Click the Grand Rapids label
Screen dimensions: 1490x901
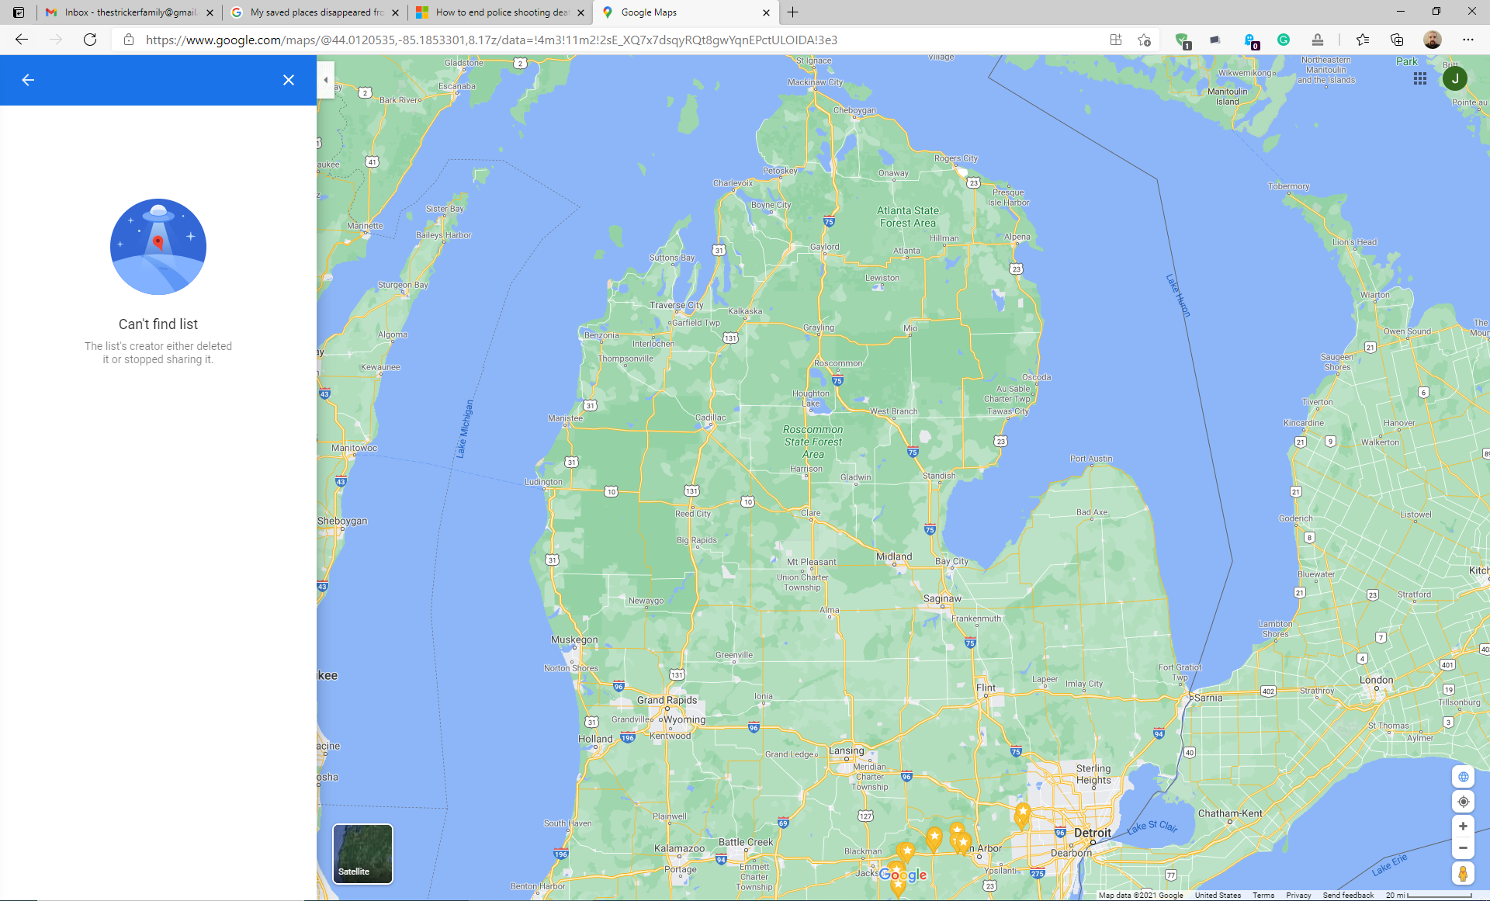point(667,700)
